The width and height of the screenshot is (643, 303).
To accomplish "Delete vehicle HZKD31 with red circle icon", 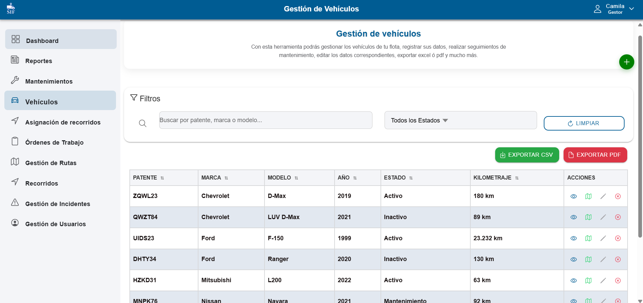I will (x=618, y=281).
